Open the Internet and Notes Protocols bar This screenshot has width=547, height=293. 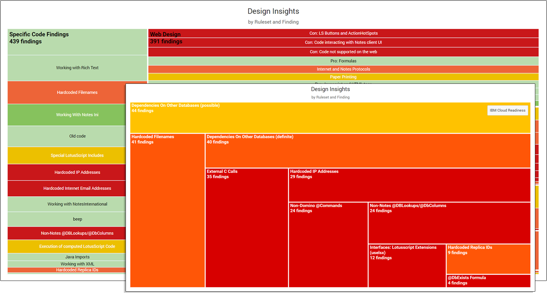pos(343,69)
